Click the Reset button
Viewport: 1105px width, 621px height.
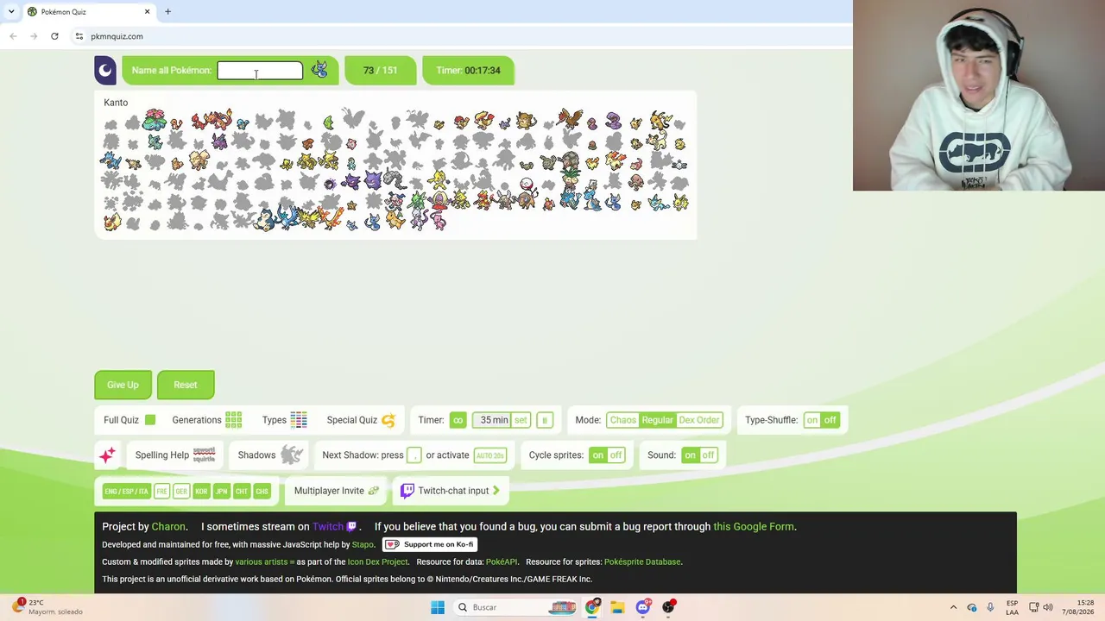186,385
